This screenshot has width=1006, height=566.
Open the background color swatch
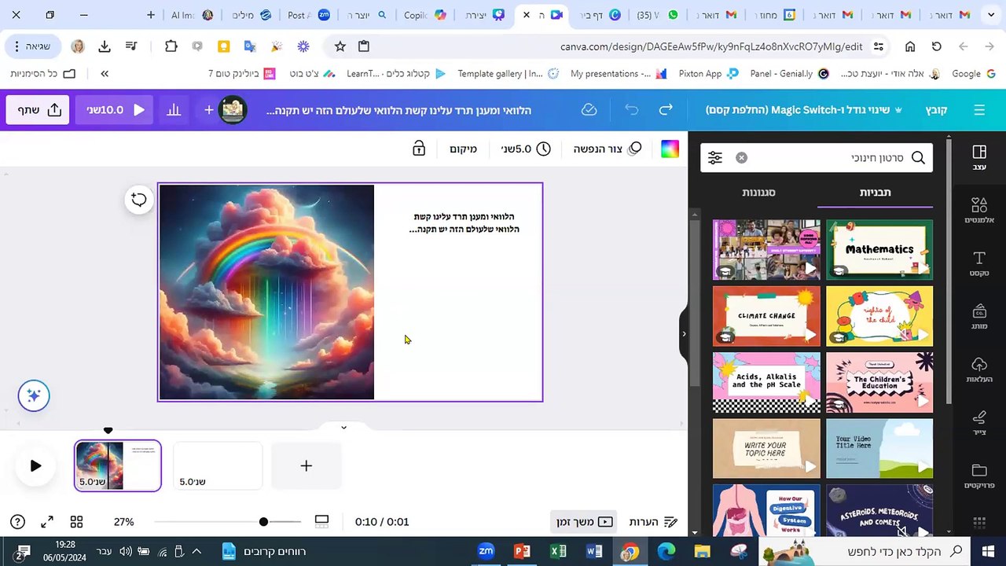tap(670, 149)
